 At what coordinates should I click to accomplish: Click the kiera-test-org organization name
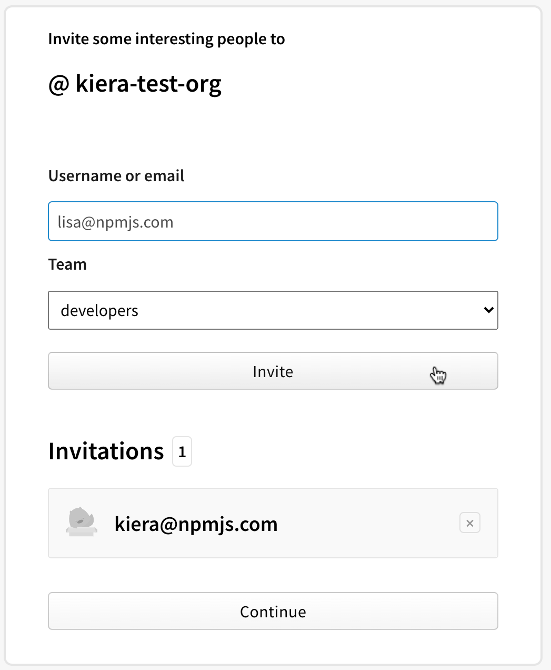pos(149,83)
